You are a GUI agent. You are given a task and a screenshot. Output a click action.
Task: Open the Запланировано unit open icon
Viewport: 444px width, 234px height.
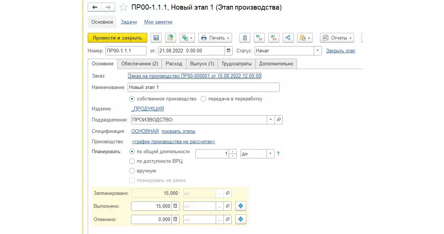pos(228,193)
